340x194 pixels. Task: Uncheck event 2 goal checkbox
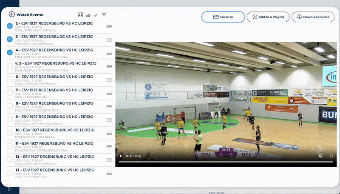(10, 26)
